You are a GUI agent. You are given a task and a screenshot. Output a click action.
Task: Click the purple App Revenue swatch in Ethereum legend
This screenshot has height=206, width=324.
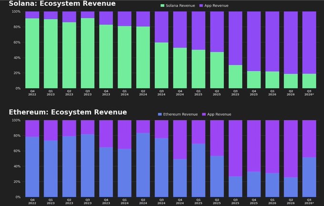point(204,114)
